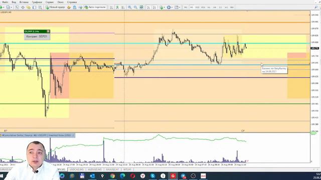Open the Графики menu

click(x=37, y=2)
